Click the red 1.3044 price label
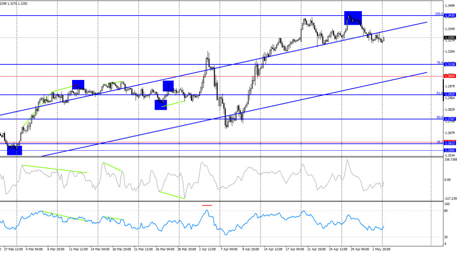 (450, 76)
